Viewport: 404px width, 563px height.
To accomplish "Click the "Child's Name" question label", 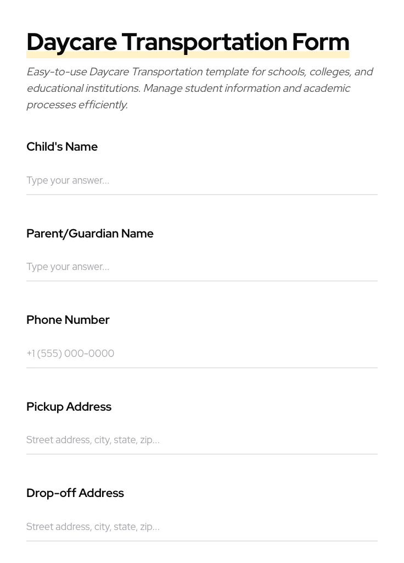I will tap(62, 147).
